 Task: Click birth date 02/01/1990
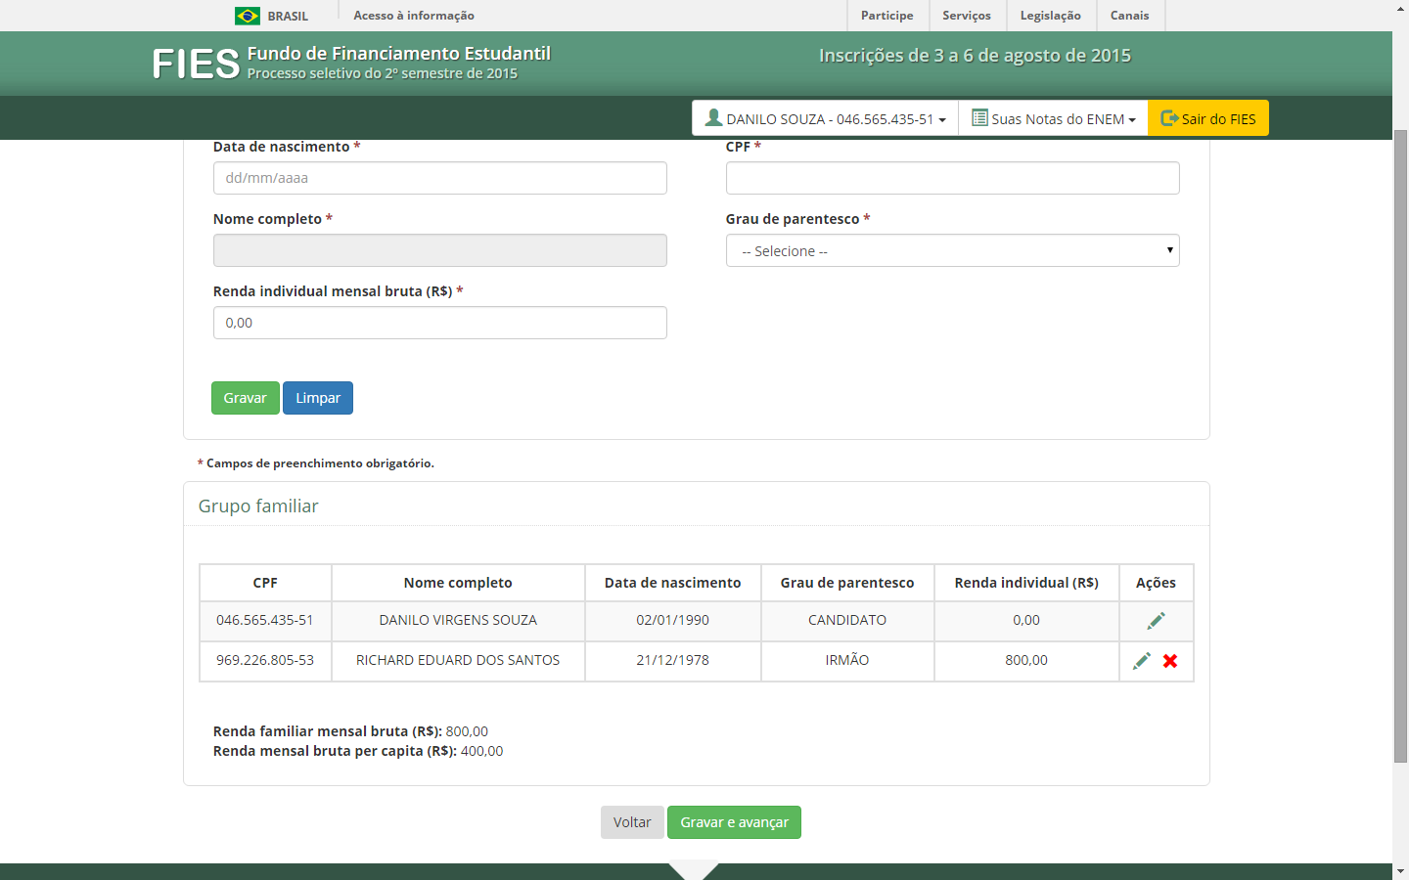[x=673, y=620]
